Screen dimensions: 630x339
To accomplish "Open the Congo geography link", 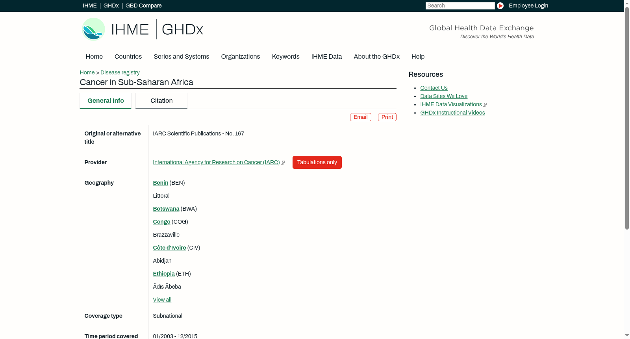I will pyautogui.click(x=161, y=222).
